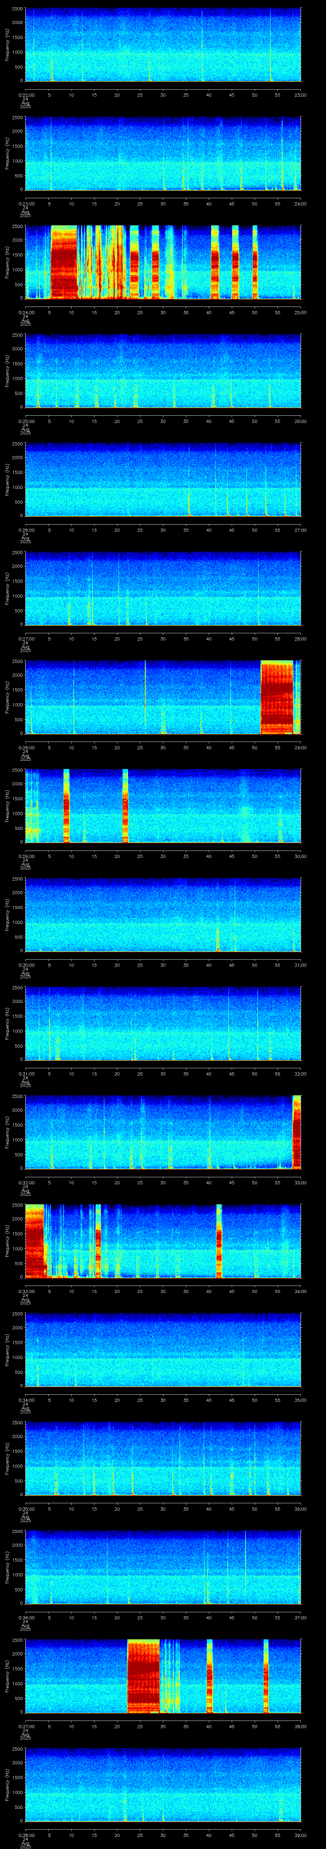
Task: Click the 0:37:00 start time label
Action: [x=26, y=1726]
